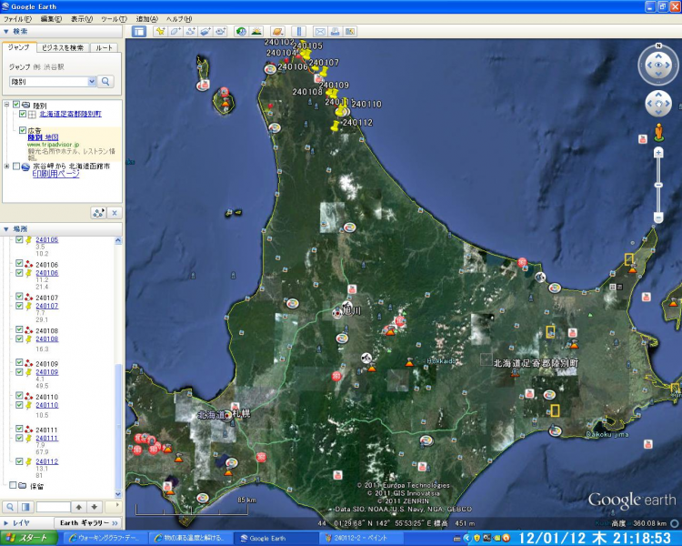Click the Add Placemark pushpin toolbar icon

(x=160, y=31)
